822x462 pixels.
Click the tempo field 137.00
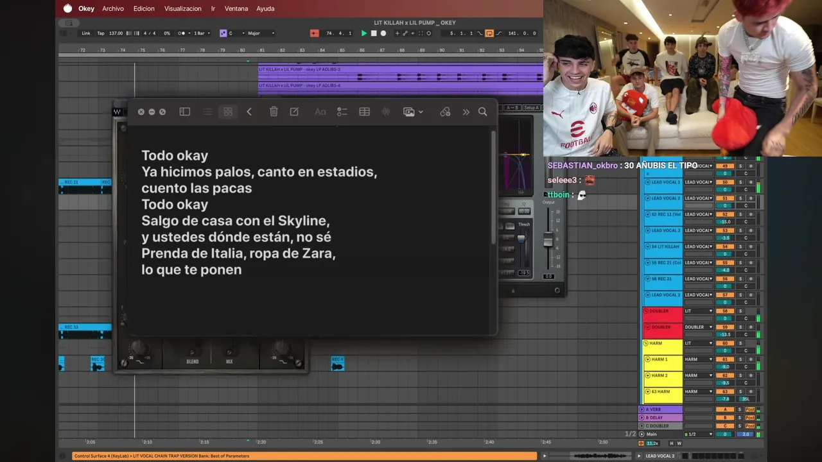pos(116,33)
